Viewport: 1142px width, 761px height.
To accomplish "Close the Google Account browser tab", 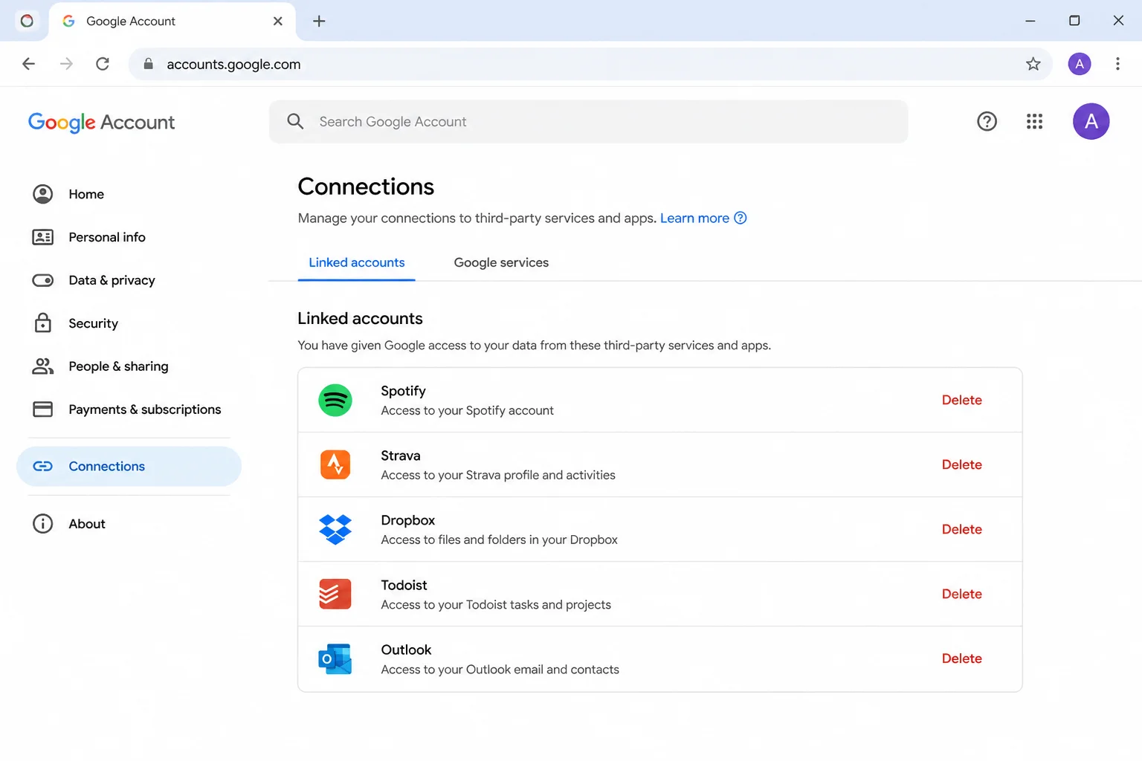I will click(x=278, y=21).
